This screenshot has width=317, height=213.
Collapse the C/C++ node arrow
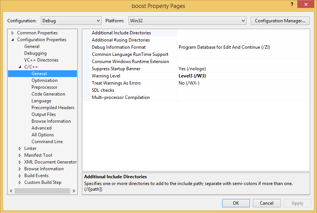(20, 67)
